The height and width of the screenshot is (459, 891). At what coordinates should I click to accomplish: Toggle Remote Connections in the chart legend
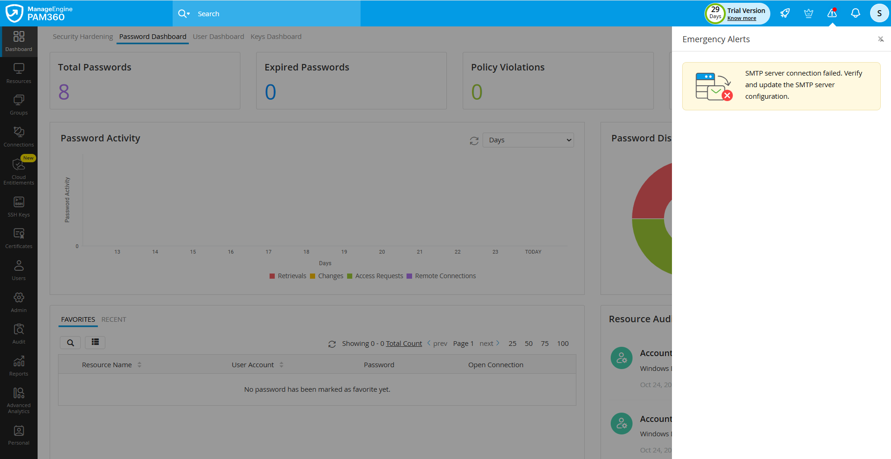(441, 276)
